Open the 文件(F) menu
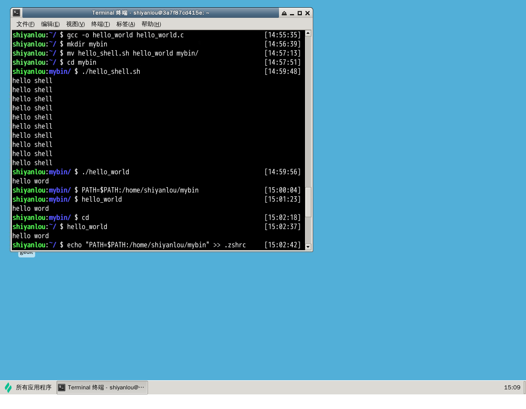 [x=26, y=24]
